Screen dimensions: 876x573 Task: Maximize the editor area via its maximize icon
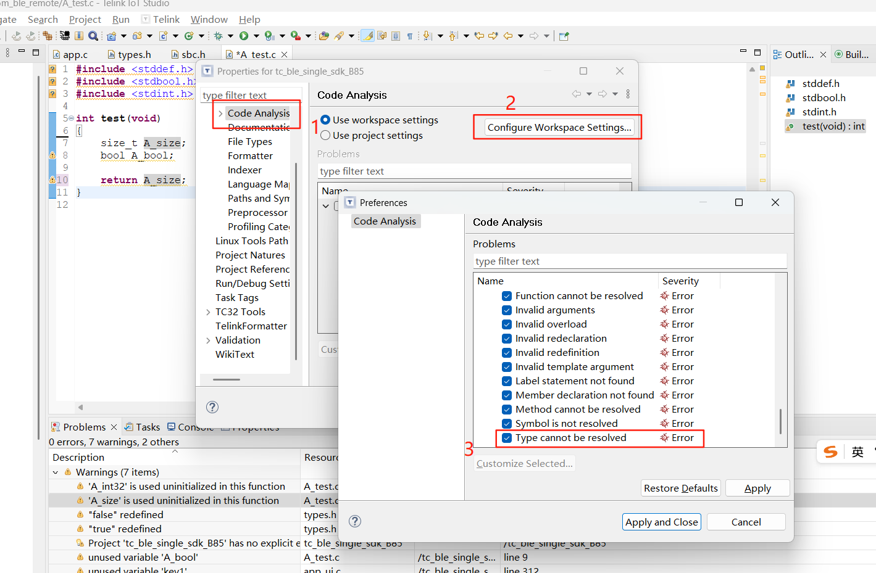[757, 52]
